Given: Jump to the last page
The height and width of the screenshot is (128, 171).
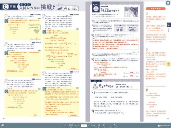Looking at the screenshot, I should click(x=94, y=126).
